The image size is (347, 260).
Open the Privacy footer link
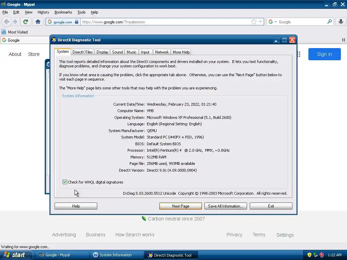coord(234,235)
